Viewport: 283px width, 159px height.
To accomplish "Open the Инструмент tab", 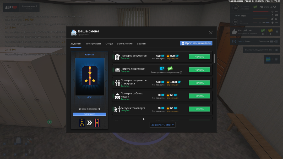I will coord(93,44).
